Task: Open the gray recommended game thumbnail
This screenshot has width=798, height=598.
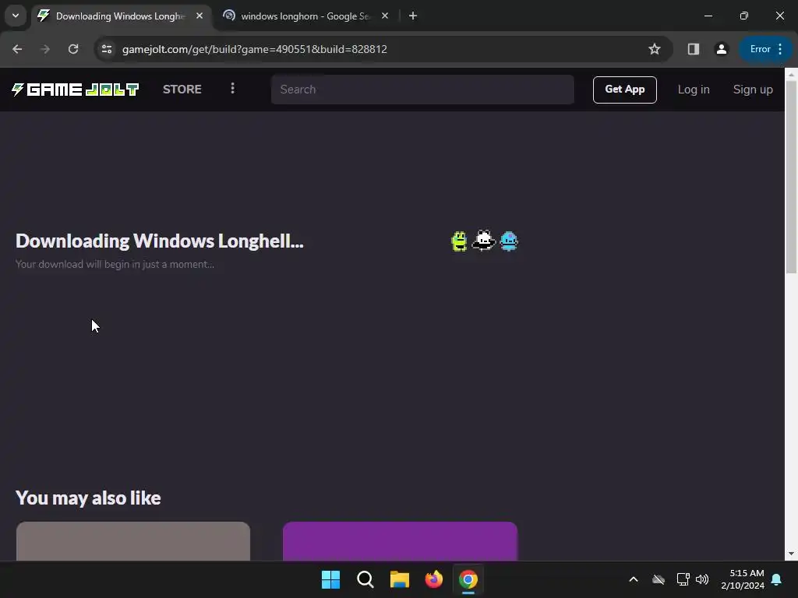Action: tap(133, 541)
